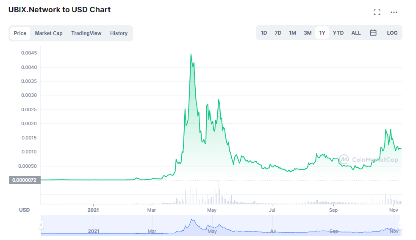
Task: Switch to the Market Cap tab
Action: click(49, 33)
